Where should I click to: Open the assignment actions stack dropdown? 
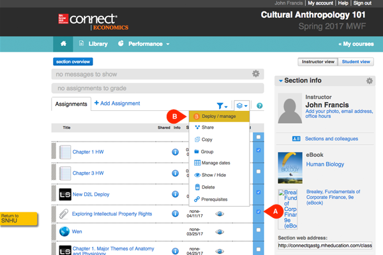pyautogui.click(x=242, y=105)
